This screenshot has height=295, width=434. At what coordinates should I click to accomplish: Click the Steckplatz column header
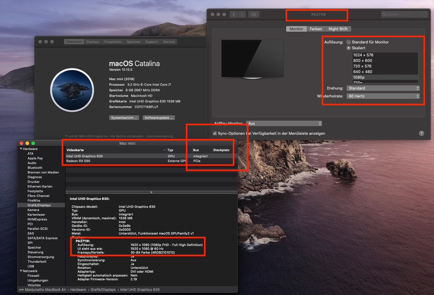pyautogui.click(x=224, y=150)
